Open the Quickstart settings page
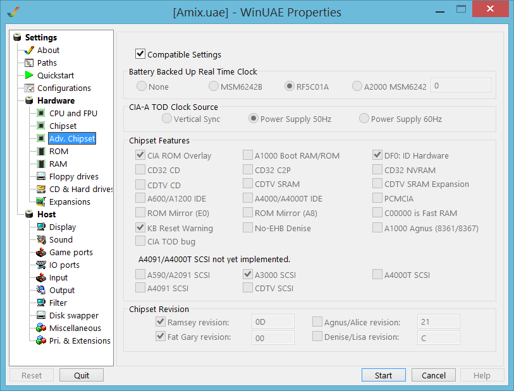514x391 pixels. pyautogui.click(x=56, y=75)
